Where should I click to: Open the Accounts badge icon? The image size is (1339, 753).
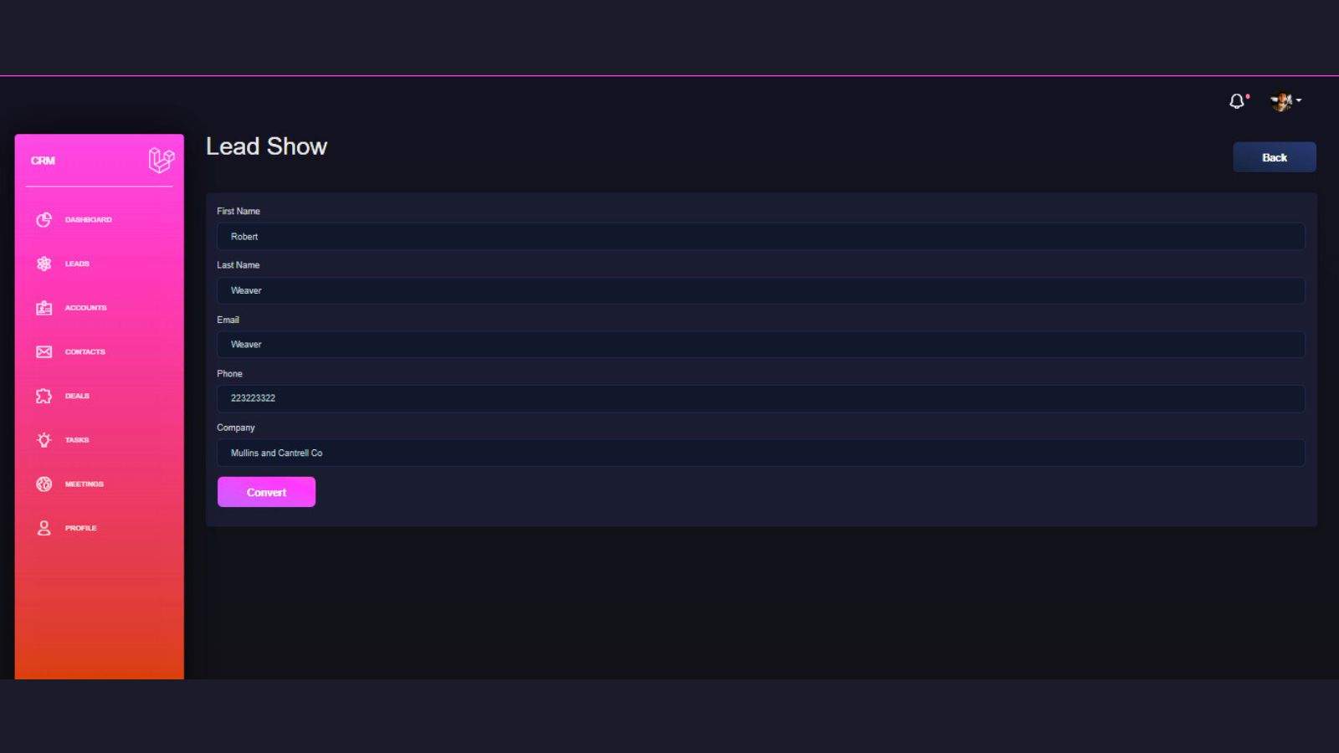point(44,308)
